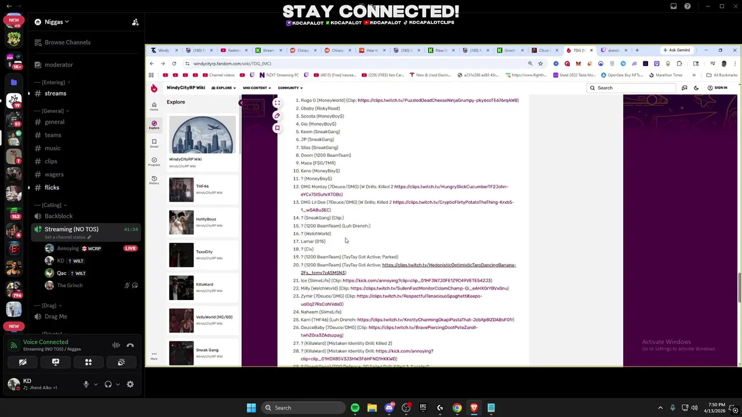Collapse the [Drag] channel category
742x417 pixels.
click(48, 305)
